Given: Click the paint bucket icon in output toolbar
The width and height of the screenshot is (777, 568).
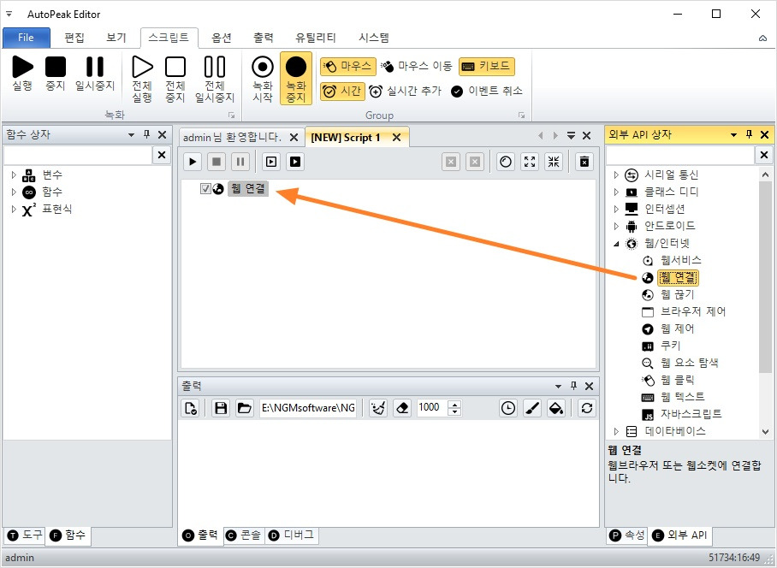Looking at the screenshot, I should [x=556, y=408].
